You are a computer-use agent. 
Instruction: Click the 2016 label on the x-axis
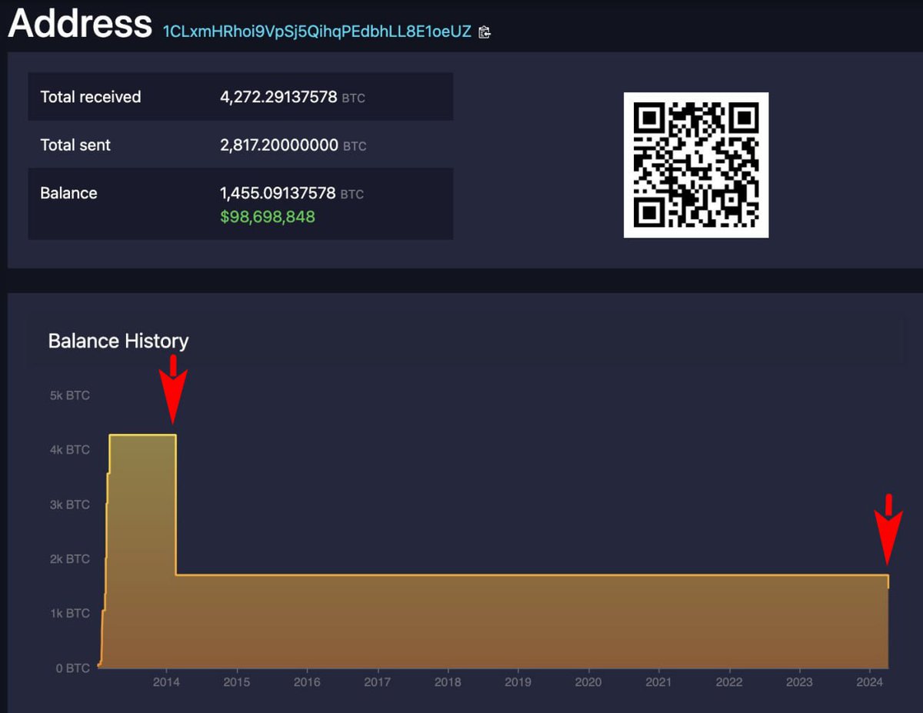(307, 682)
